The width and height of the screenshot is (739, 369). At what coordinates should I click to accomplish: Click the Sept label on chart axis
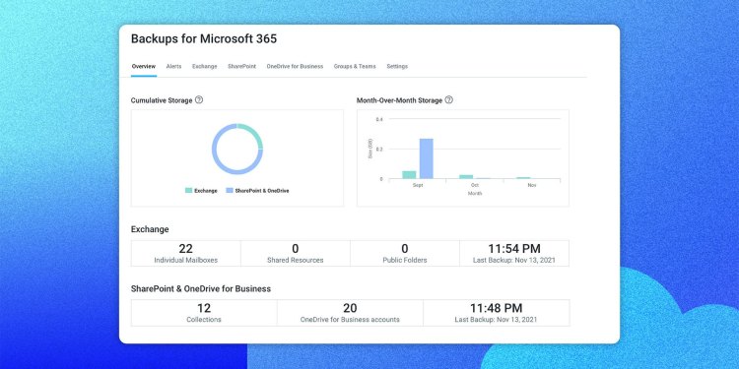(x=418, y=185)
